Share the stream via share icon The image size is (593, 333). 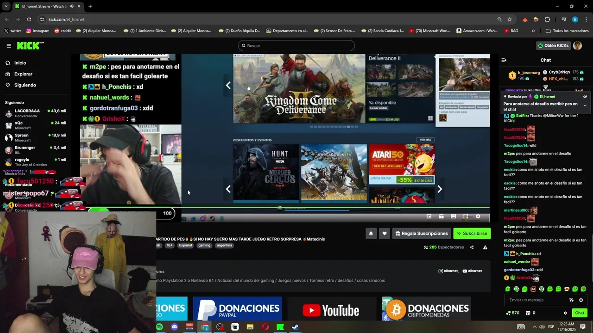(x=472, y=247)
